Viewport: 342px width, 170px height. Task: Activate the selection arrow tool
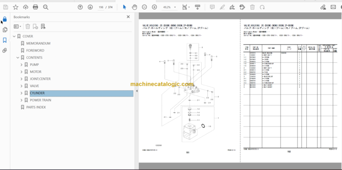pyautogui.click(x=125, y=7)
